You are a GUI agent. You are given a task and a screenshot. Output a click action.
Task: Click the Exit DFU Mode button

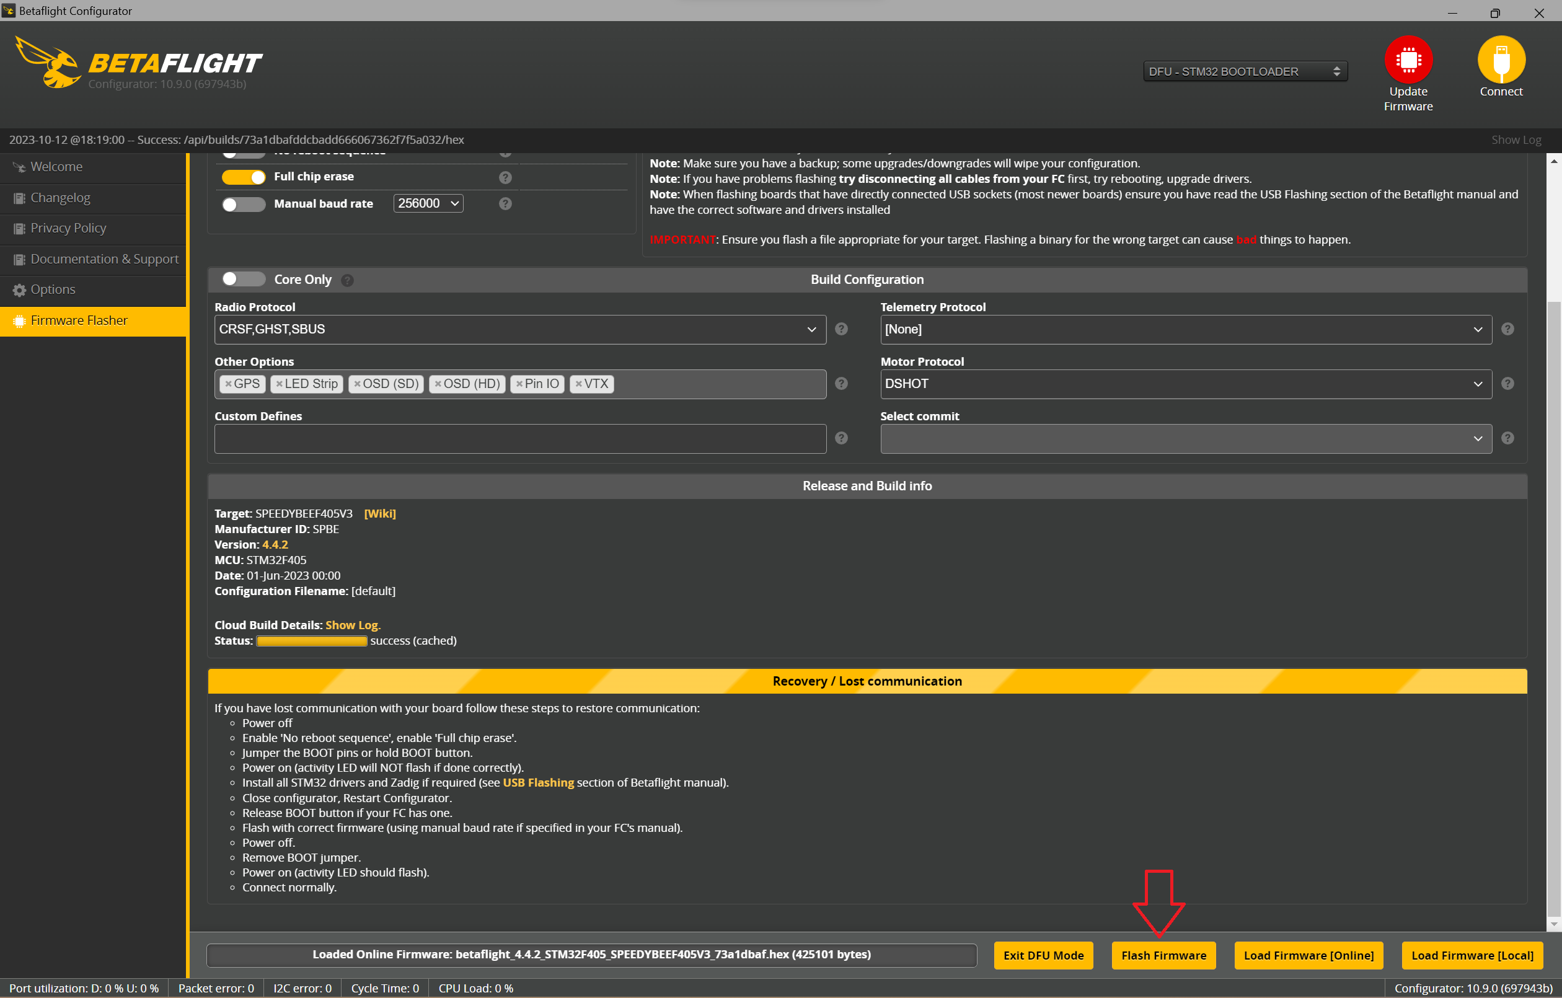point(1043,955)
